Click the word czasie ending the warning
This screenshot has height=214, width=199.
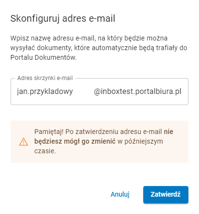45,151
